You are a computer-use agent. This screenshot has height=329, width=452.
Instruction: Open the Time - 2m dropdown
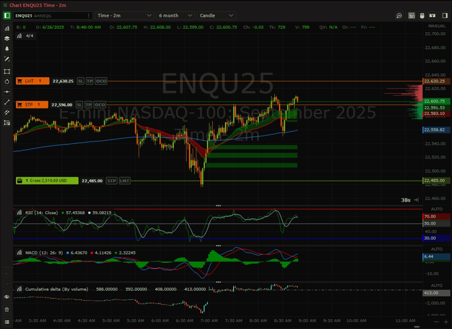pos(124,16)
